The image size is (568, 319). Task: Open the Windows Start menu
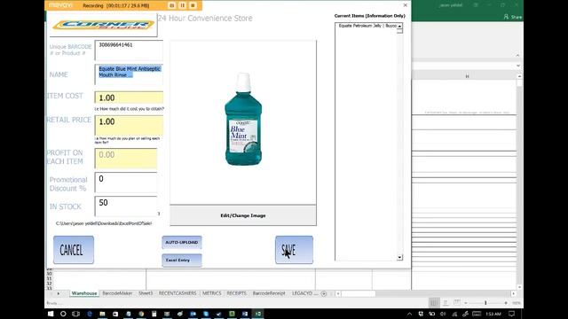(x=51, y=314)
